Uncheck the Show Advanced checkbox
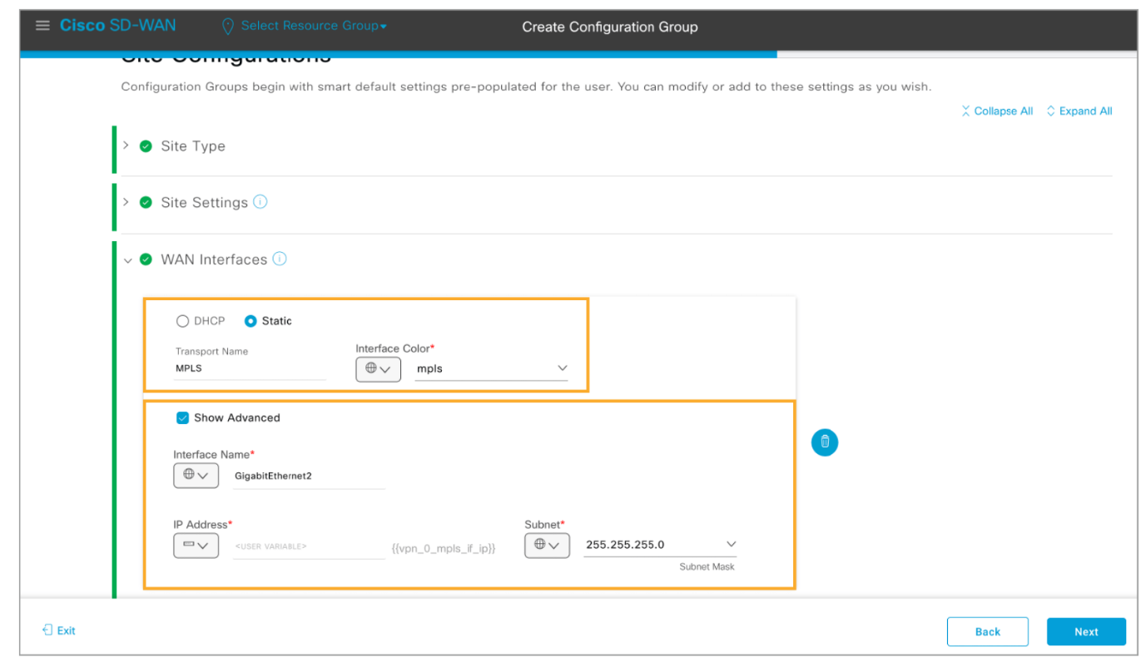Image resolution: width=1146 pixels, height=667 pixels. pyautogui.click(x=183, y=418)
